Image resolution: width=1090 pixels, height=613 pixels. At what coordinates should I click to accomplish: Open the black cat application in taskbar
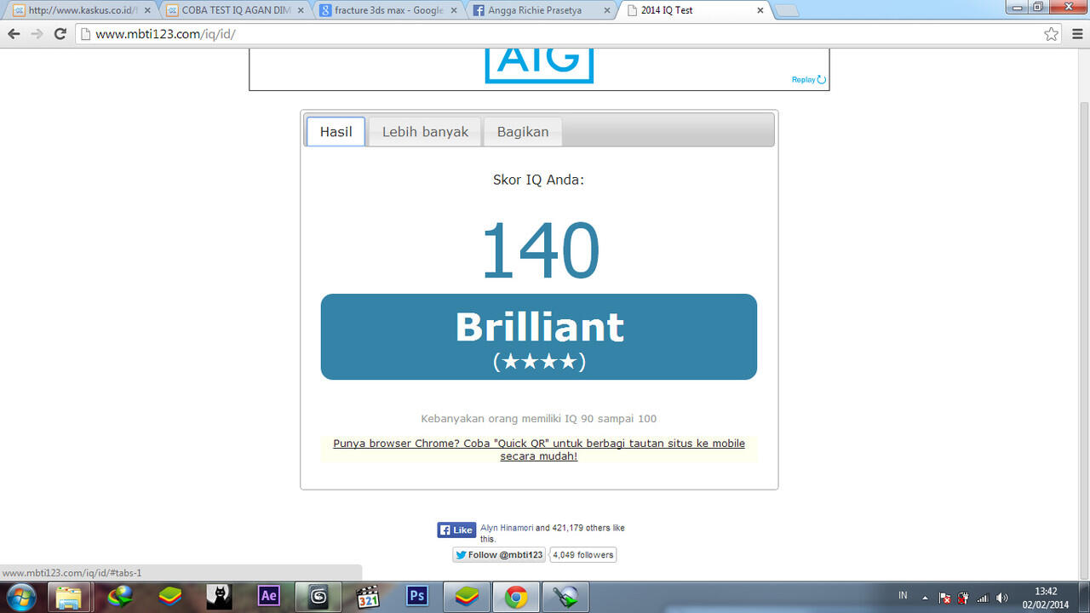(x=219, y=597)
